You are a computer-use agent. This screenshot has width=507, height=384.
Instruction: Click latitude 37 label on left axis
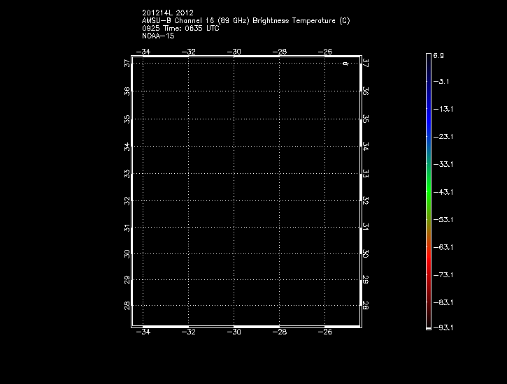126,64
